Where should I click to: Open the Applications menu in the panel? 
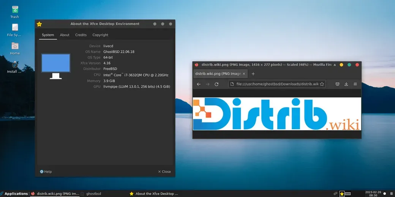(x=14, y=194)
